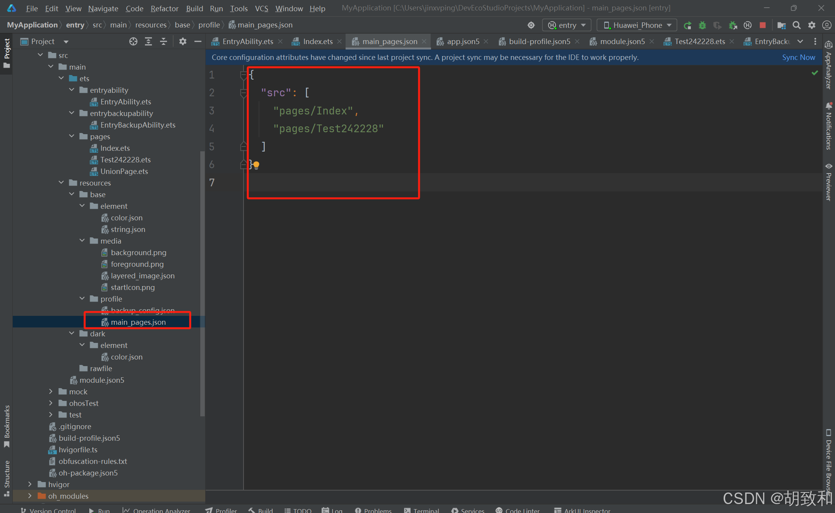
Task: Collapse the profile folder in tree
Action: [82, 299]
